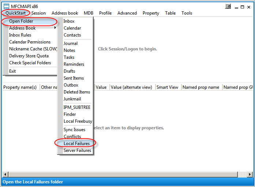Screen dimensions: 255x187
Task: Open the MDB menu
Action: (89, 13)
